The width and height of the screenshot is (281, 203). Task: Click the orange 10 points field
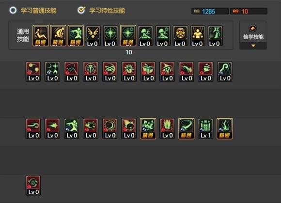[x=249, y=11]
